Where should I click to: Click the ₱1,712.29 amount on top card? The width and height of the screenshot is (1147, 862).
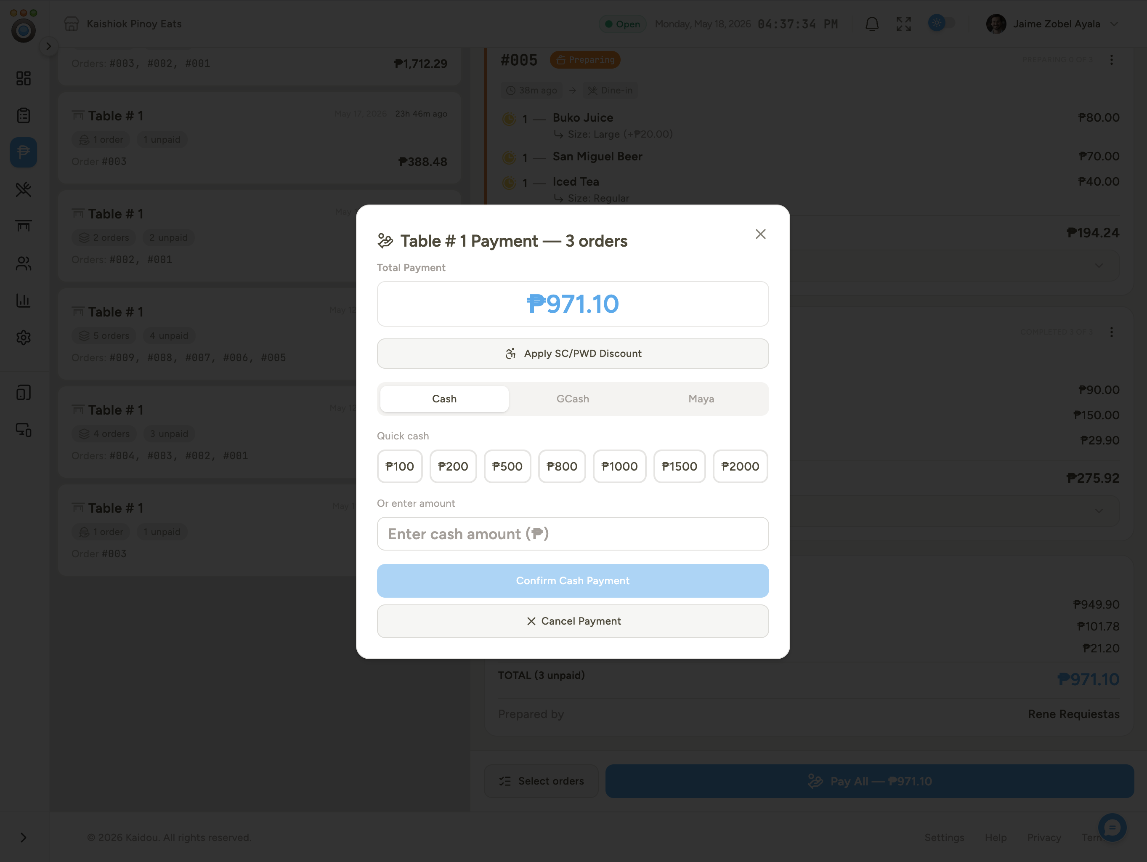coord(420,63)
